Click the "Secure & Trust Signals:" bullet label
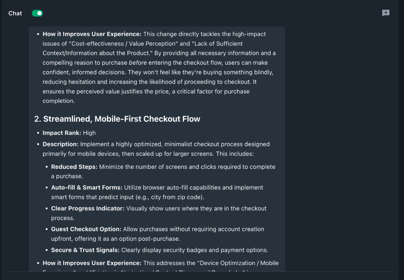 click(x=85, y=250)
